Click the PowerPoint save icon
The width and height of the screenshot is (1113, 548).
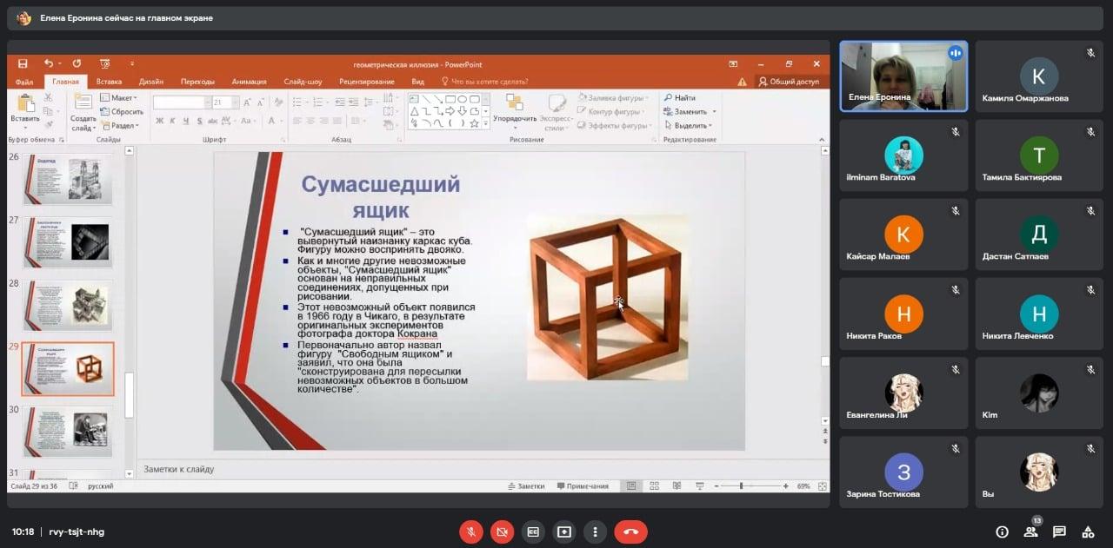tap(23, 64)
